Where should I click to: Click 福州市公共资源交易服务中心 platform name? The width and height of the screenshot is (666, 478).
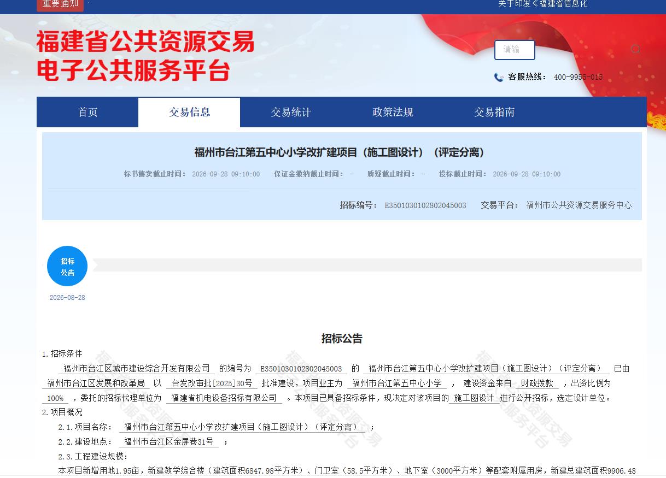click(x=579, y=205)
